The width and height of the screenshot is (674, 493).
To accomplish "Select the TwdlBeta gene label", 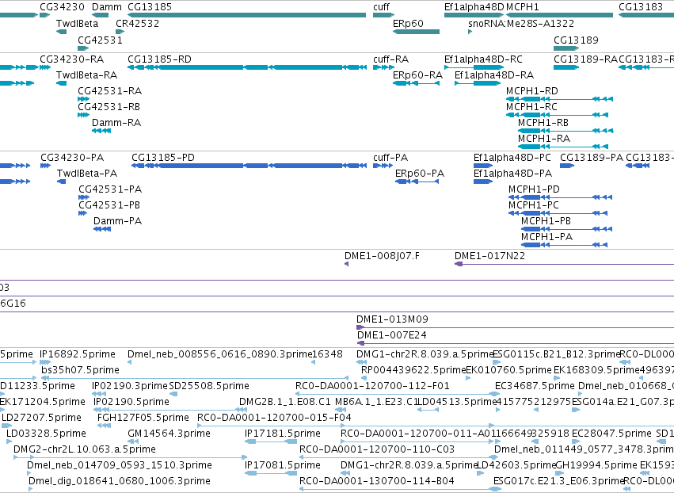I will pos(77,24).
